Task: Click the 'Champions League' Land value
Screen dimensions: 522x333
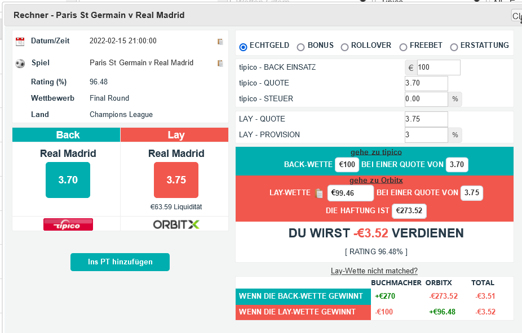Action: pos(121,114)
